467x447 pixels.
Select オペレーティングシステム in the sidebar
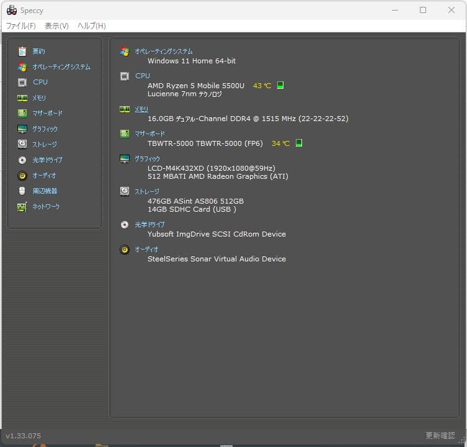(x=61, y=67)
